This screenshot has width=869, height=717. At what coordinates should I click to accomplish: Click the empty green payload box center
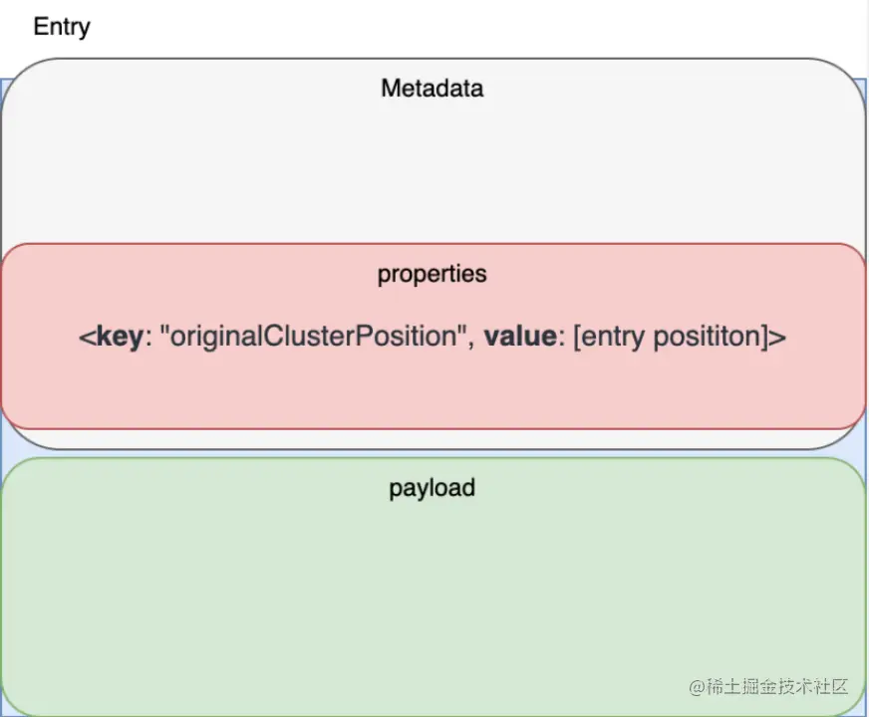click(x=432, y=597)
